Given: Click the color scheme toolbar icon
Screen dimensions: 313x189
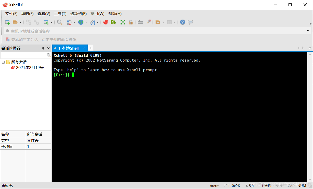Looking at the screenshot, I should tap(69, 22).
